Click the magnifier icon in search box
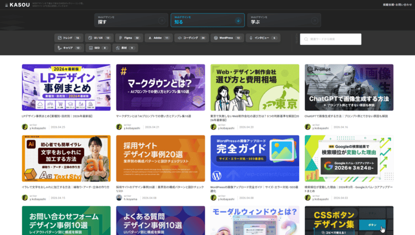 point(306,39)
